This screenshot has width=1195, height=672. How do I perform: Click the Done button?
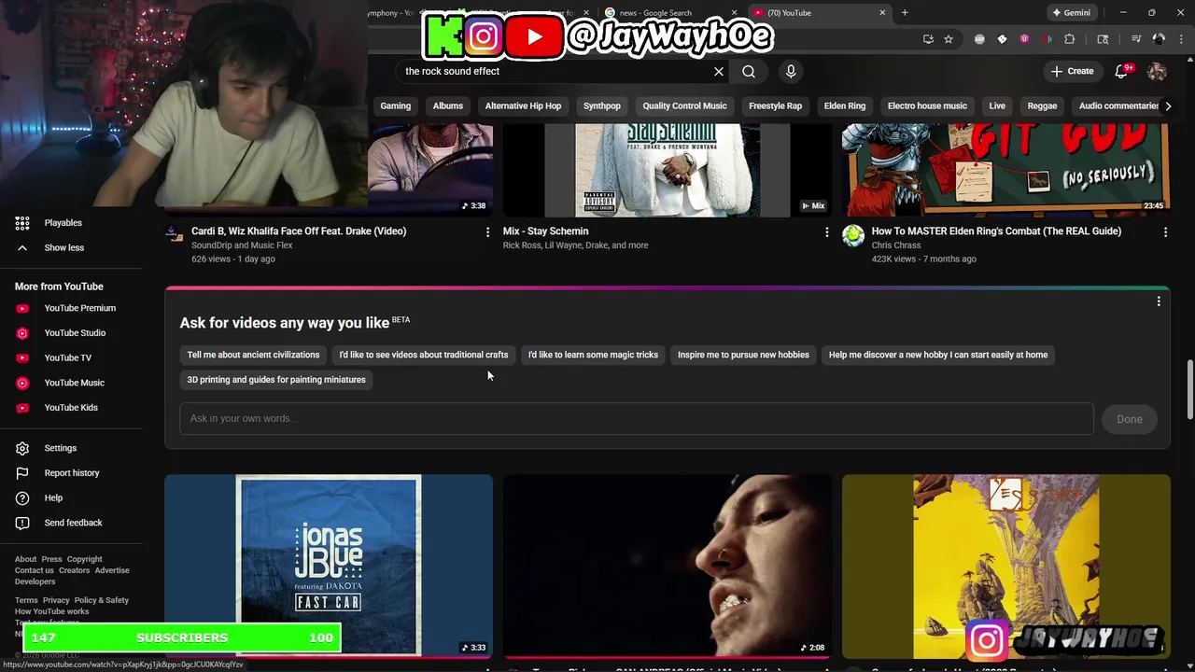[x=1130, y=419]
